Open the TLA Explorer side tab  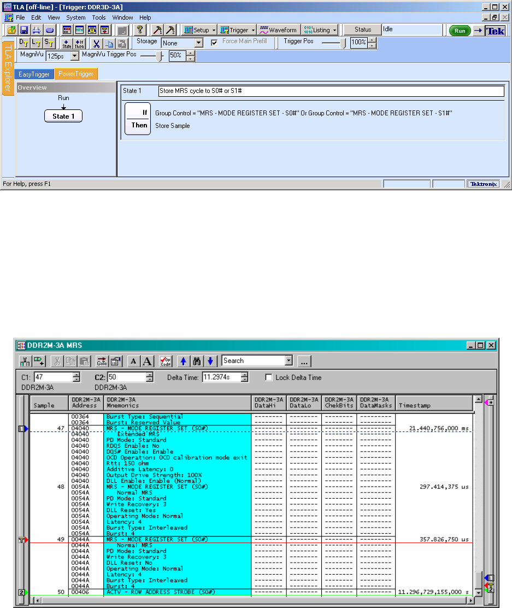[x=7, y=67]
